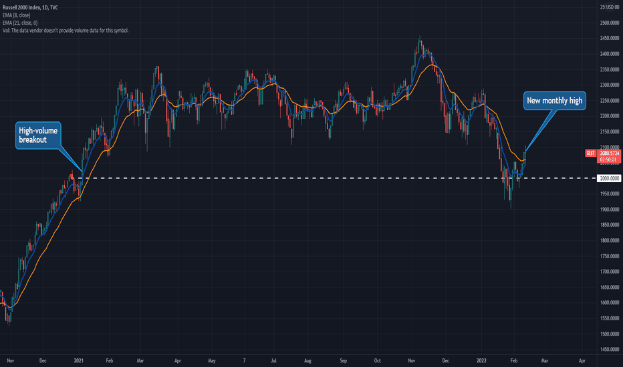Click the 1550.0000 price scale label
623x367 pixels.
click(x=610, y=318)
